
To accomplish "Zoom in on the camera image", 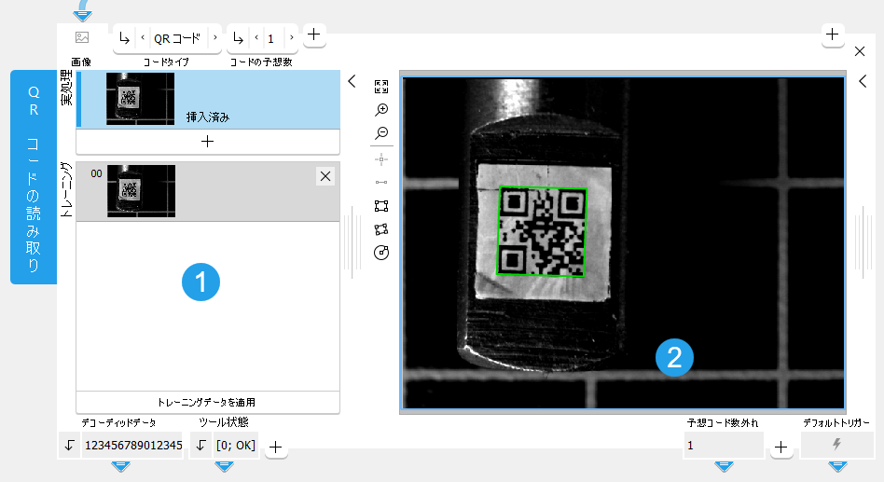I will [x=380, y=110].
